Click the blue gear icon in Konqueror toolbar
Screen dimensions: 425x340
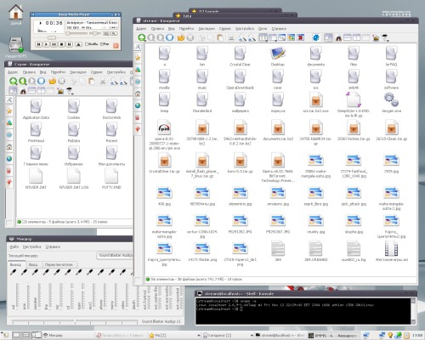click(316, 37)
